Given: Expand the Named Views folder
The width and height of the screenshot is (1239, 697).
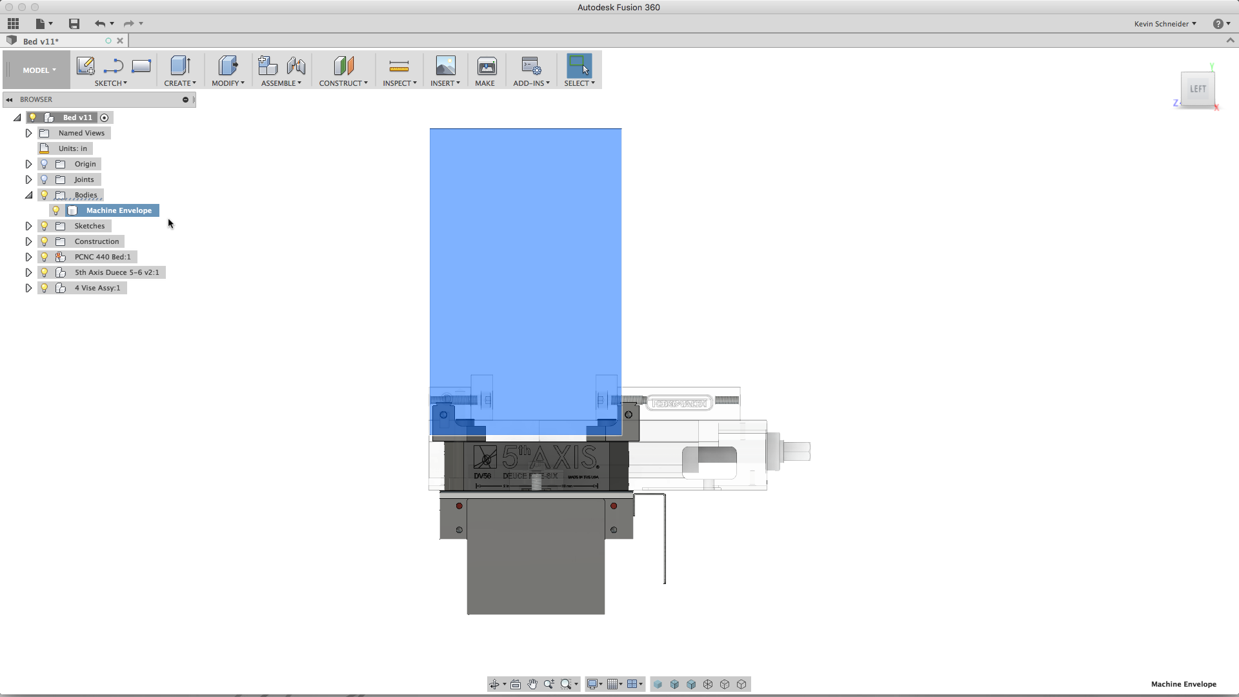Looking at the screenshot, I should pyautogui.click(x=28, y=133).
